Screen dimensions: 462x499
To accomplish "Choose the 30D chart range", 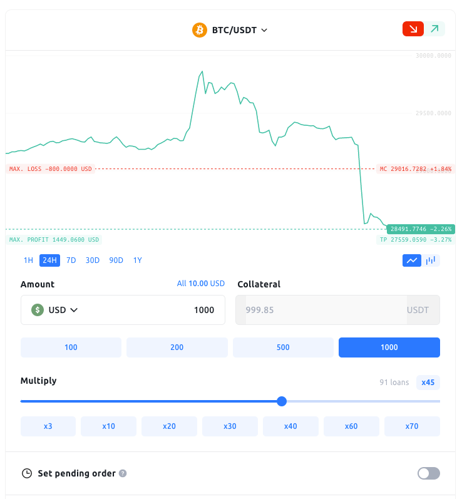I will [x=93, y=260].
